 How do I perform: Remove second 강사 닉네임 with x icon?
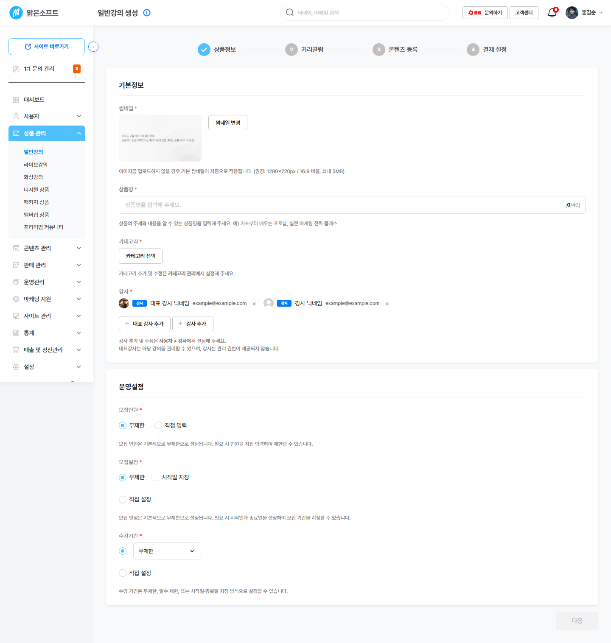pyautogui.click(x=387, y=304)
